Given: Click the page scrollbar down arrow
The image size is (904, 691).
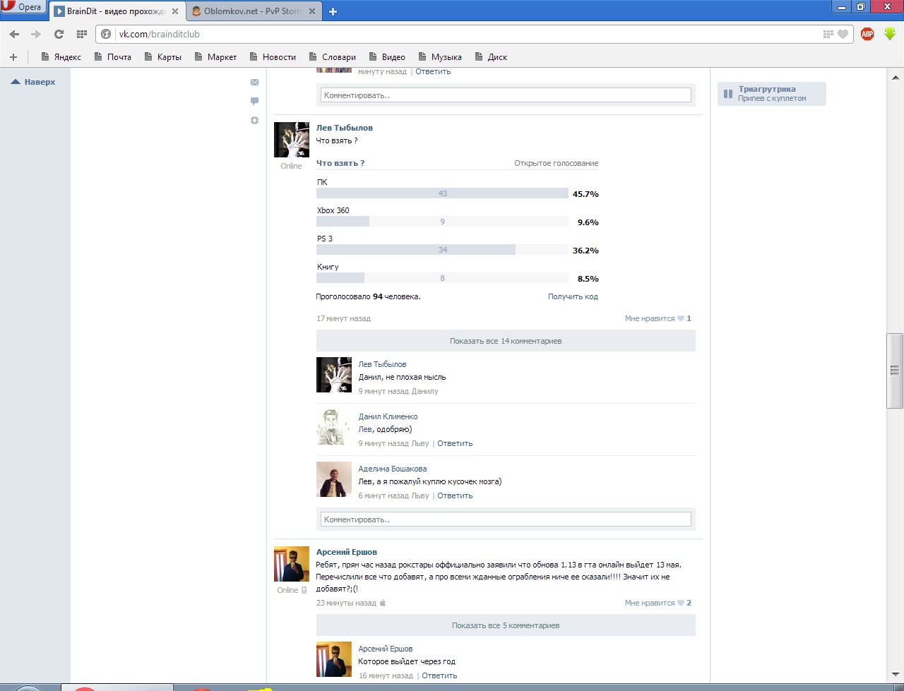Looking at the screenshot, I should click(x=896, y=675).
